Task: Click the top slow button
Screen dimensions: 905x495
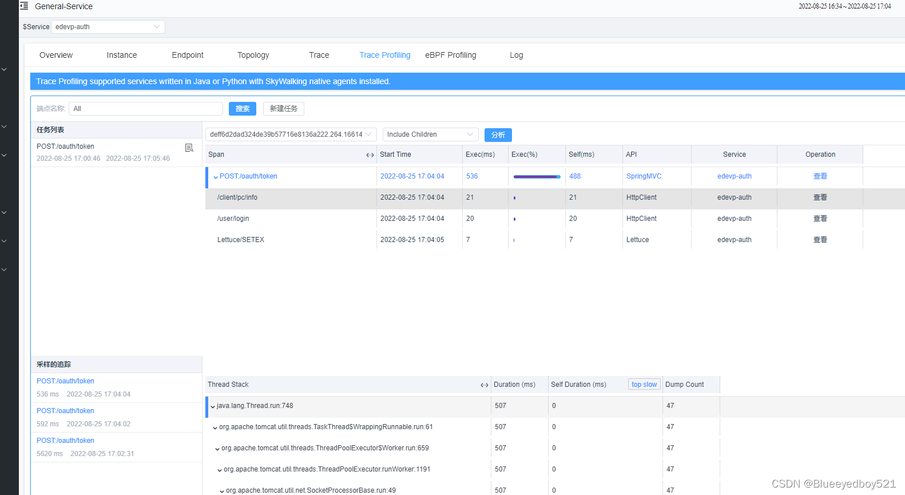Action: tap(644, 385)
